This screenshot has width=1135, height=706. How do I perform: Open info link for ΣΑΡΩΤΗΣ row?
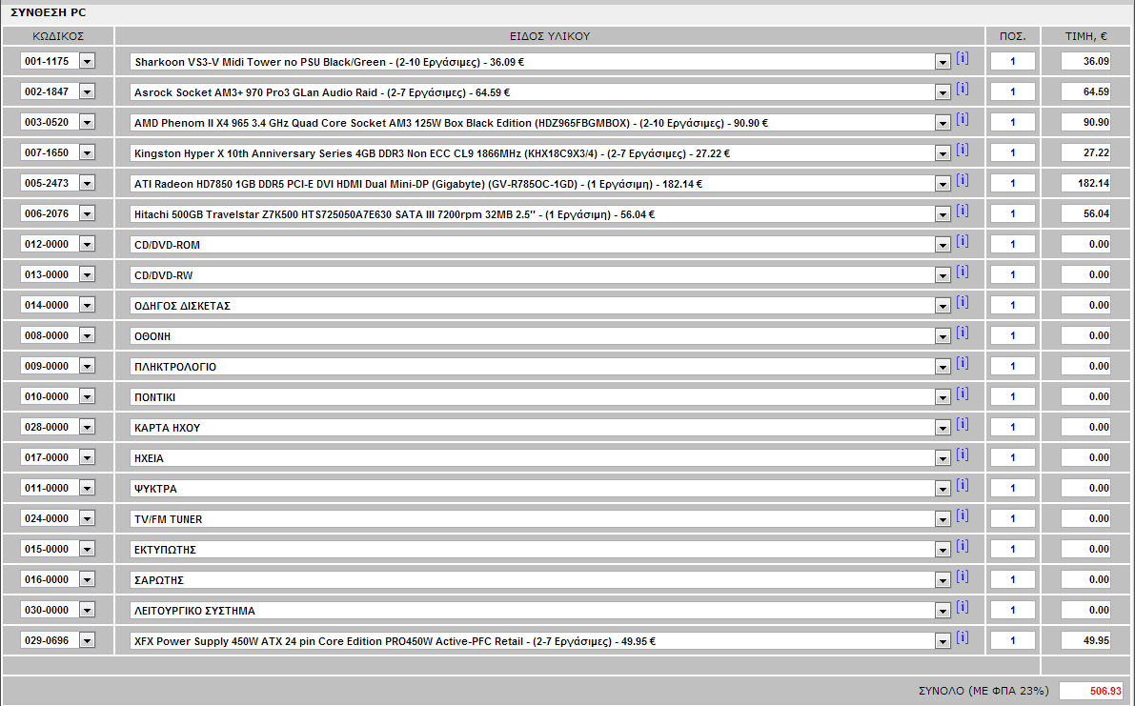coord(962,575)
